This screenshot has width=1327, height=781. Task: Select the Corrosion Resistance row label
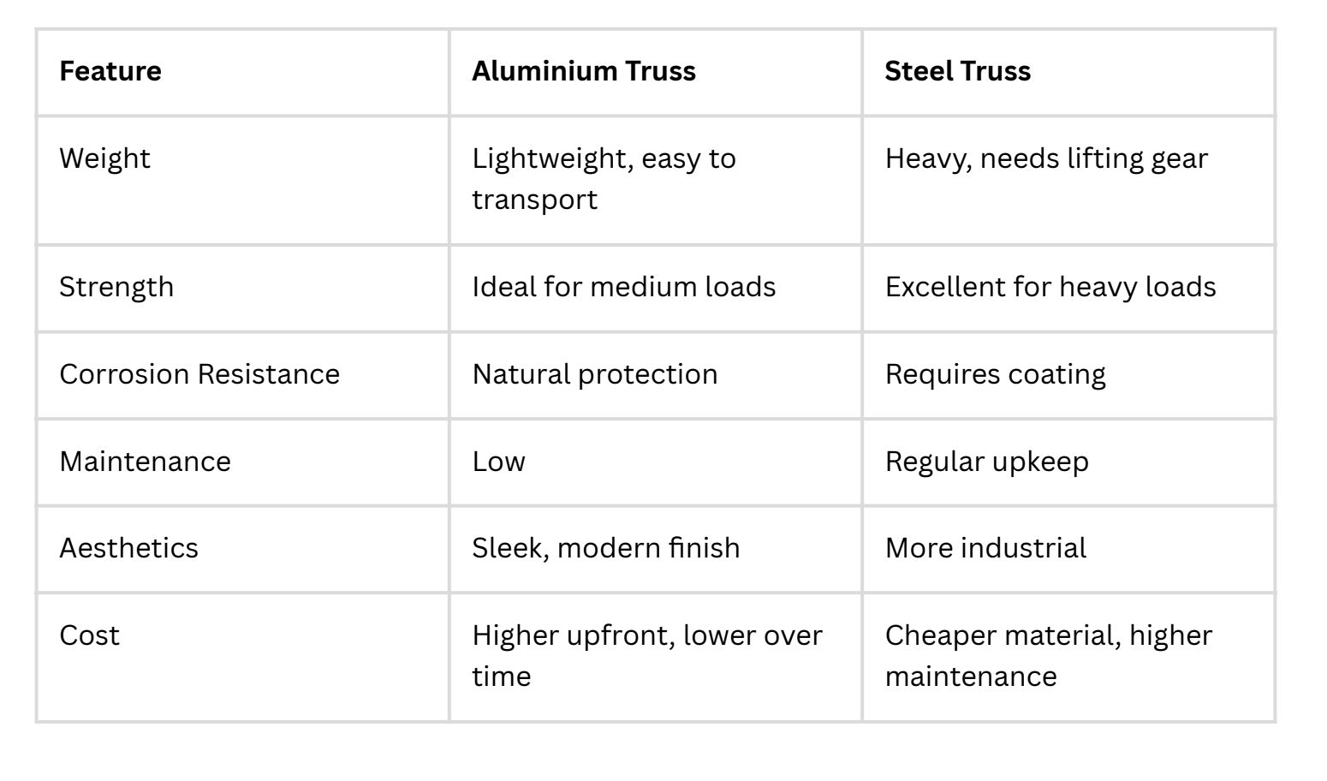coord(199,374)
